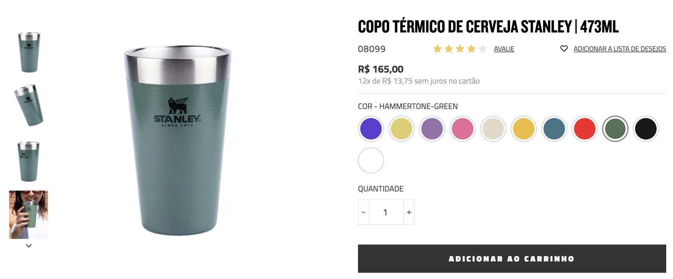The width and height of the screenshot is (673, 279).
Task: Select the blue-violet color swatch
Action: [x=371, y=129]
